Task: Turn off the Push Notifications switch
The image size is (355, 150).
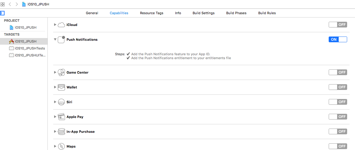Action: point(338,40)
